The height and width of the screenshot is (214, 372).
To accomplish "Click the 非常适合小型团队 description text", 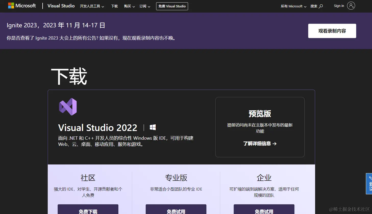I will (176, 189).
